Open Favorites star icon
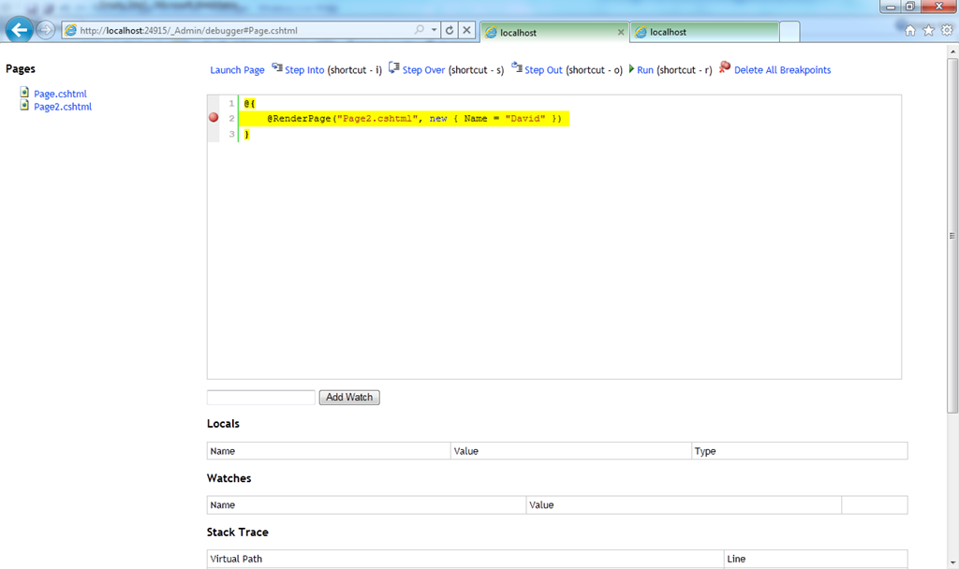 coord(928,31)
